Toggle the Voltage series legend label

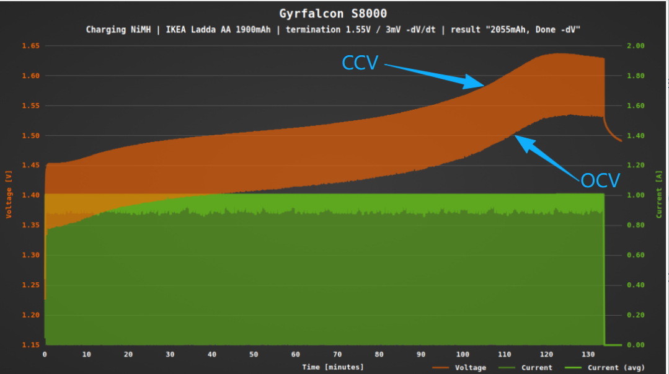click(471, 368)
